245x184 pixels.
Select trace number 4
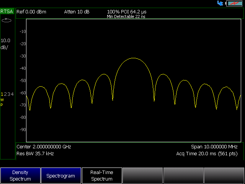12,94
